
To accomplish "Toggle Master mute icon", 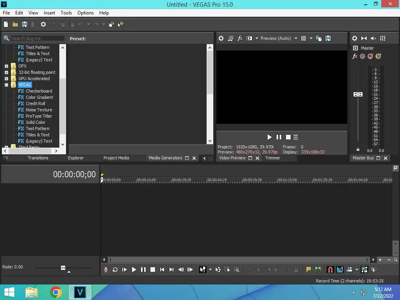I will tap(370, 56).
